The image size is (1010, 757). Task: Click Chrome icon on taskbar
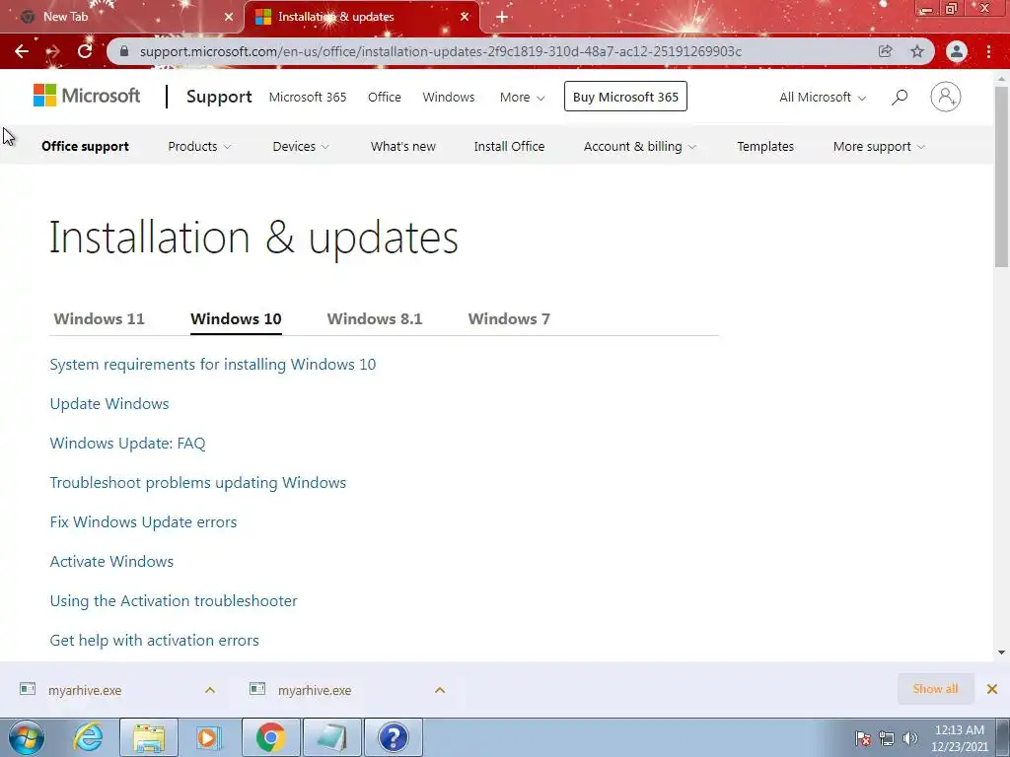pyautogui.click(x=270, y=737)
